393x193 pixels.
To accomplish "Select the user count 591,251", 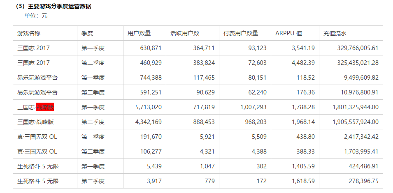I will coord(151,92).
